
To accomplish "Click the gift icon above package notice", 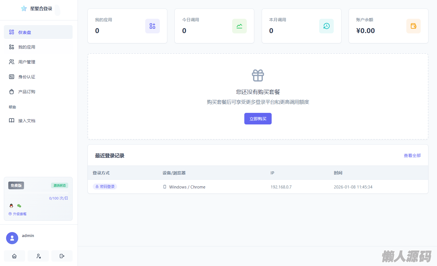I will point(258,75).
